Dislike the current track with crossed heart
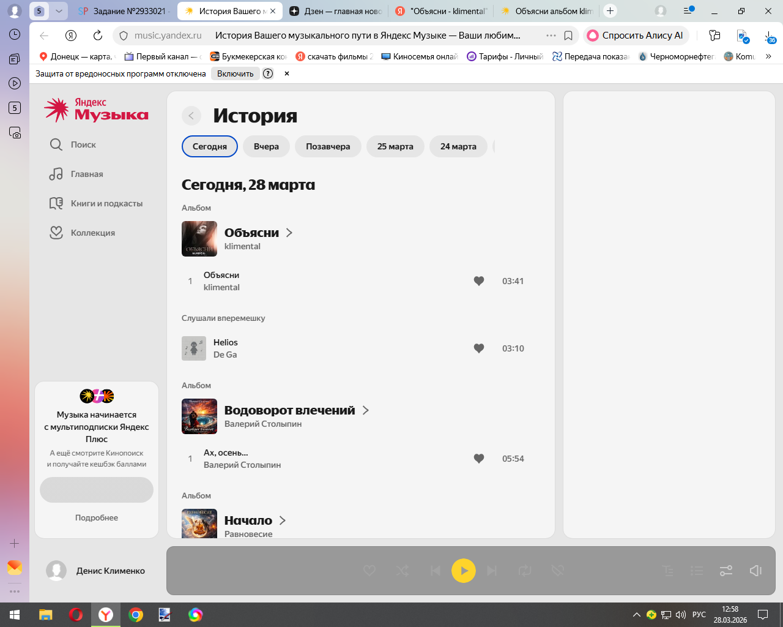The width and height of the screenshot is (783, 627). (x=557, y=571)
